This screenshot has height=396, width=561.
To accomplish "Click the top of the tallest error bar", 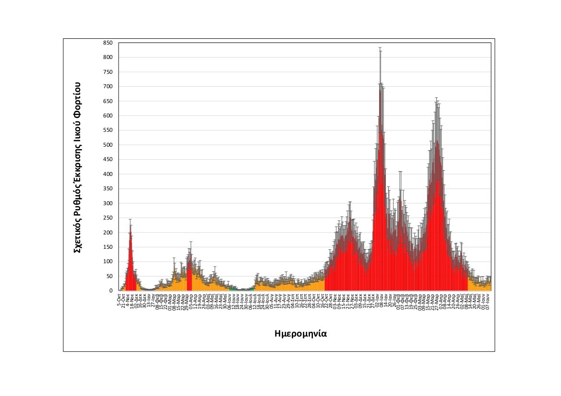I will tap(380, 47).
